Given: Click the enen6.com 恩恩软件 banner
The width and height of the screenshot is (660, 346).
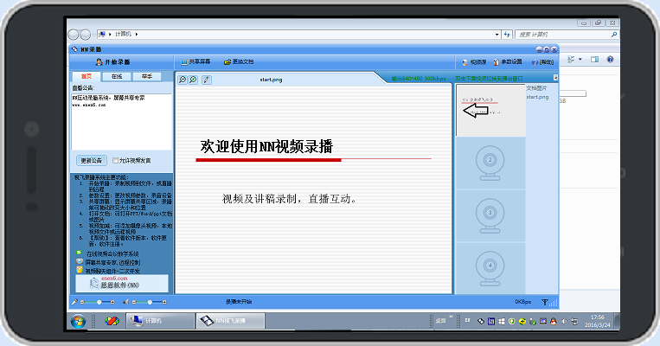Looking at the screenshot, I should tap(122, 283).
